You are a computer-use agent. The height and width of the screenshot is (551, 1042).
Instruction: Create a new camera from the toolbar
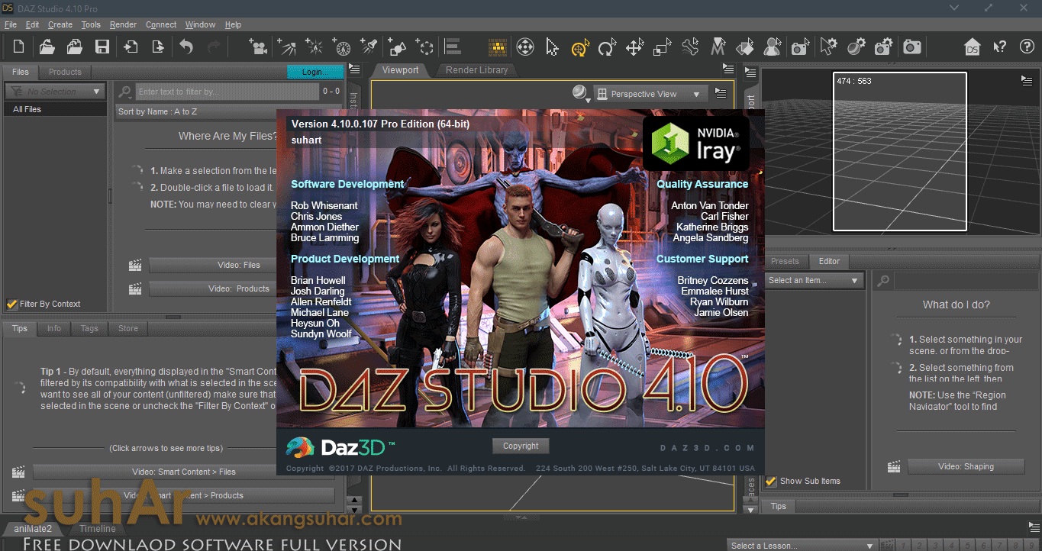click(x=257, y=47)
